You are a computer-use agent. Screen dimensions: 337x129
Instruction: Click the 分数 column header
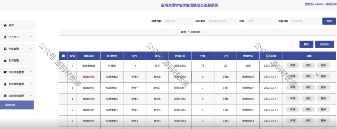[x=203, y=56]
